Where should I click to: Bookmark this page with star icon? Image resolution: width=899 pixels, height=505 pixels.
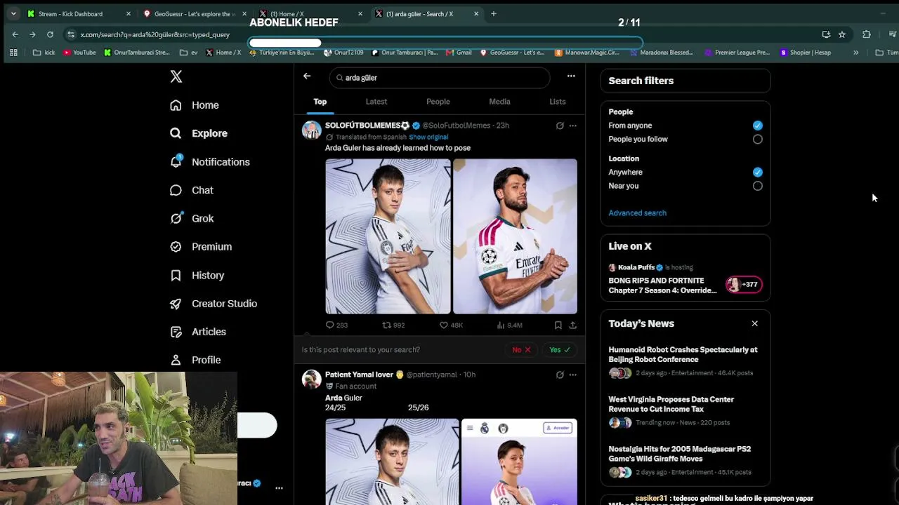tap(842, 34)
